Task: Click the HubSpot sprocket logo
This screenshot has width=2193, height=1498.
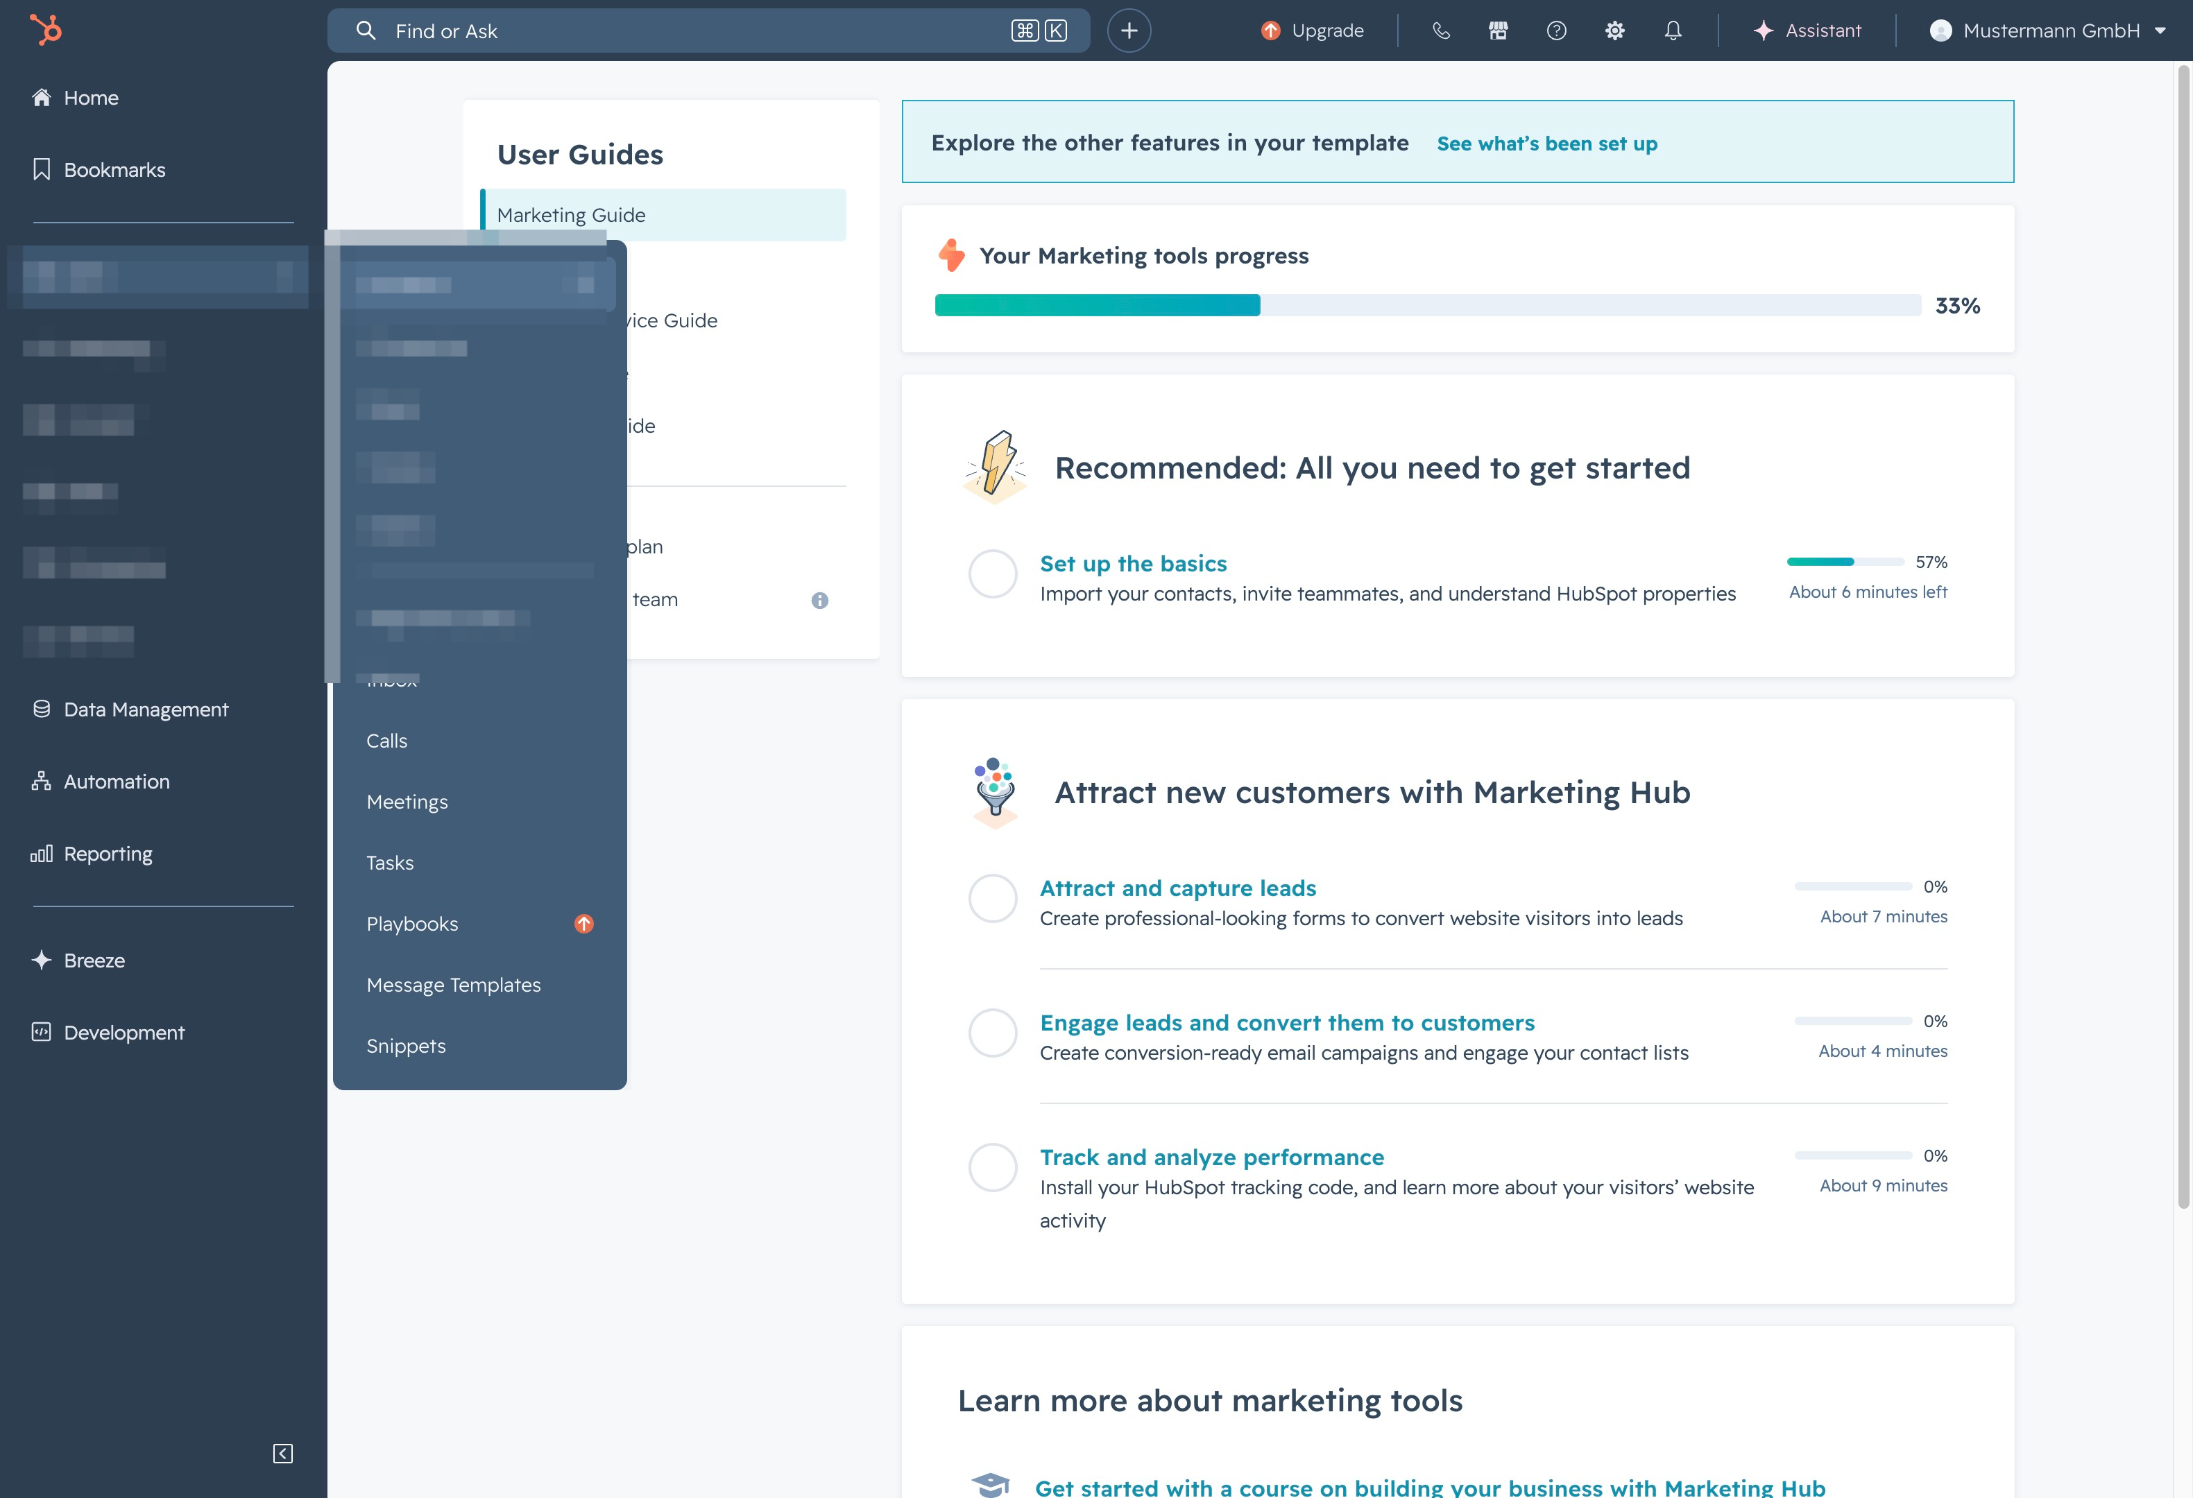Action: (45, 29)
